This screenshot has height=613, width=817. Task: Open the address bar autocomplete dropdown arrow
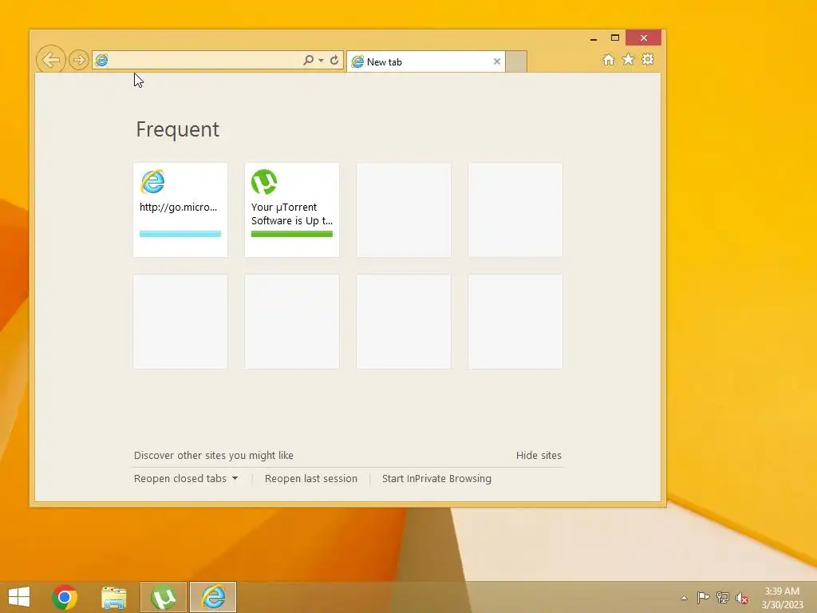tap(321, 61)
